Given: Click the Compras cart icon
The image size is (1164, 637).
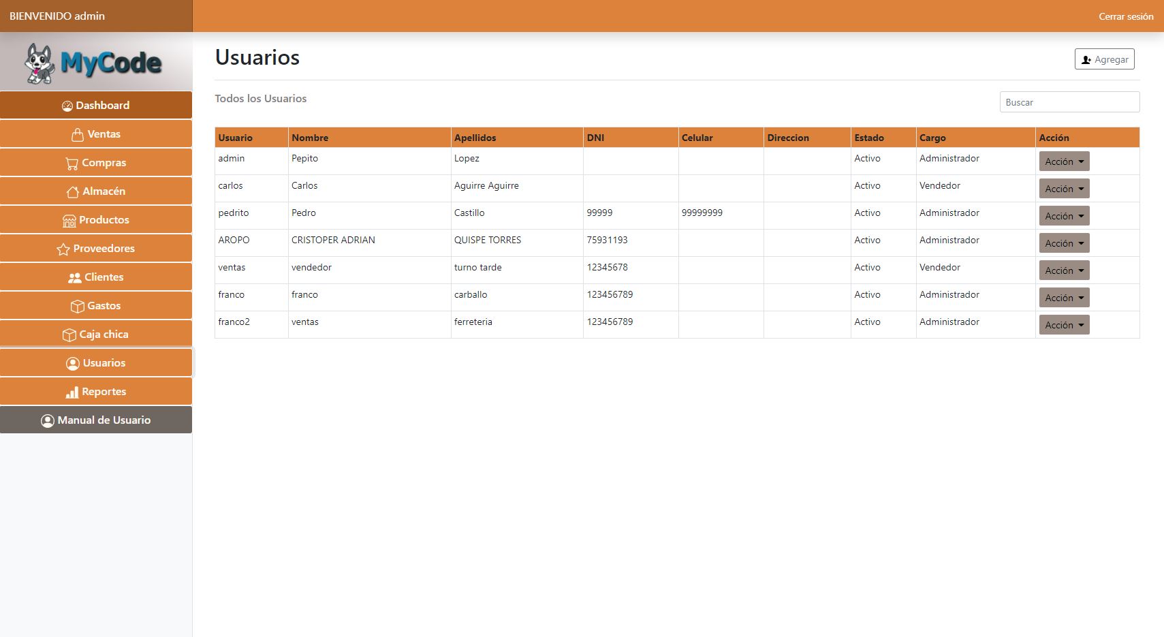Looking at the screenshot, I should (x=72, y=163).
